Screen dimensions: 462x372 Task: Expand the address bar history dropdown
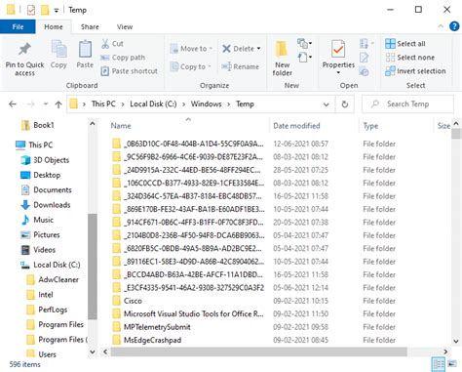(x=327, y=104)
